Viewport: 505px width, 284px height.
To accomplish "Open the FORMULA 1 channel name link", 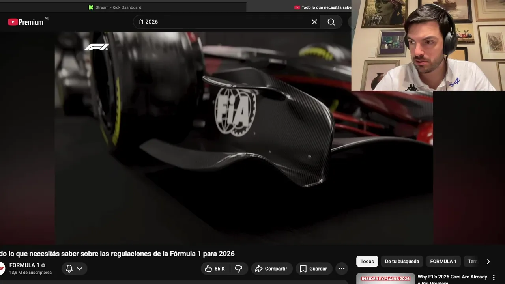I will coord(24,265).
